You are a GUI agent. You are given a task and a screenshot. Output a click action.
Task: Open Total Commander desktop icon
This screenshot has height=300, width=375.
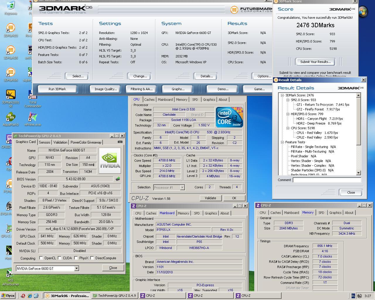point(33,98)
